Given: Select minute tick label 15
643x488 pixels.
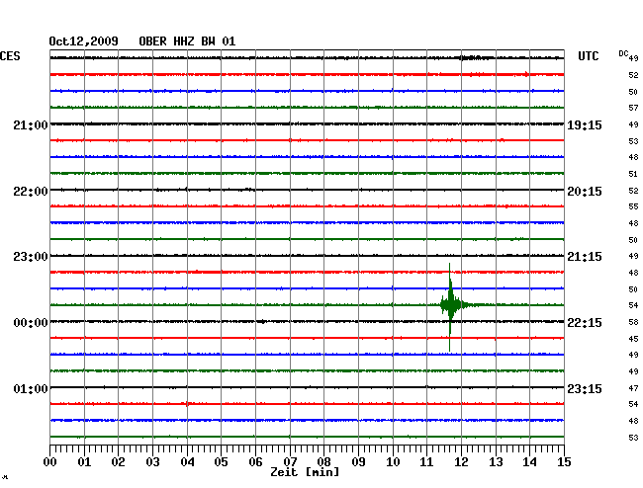Looking at the screenshot, I should tap(564, 462).
